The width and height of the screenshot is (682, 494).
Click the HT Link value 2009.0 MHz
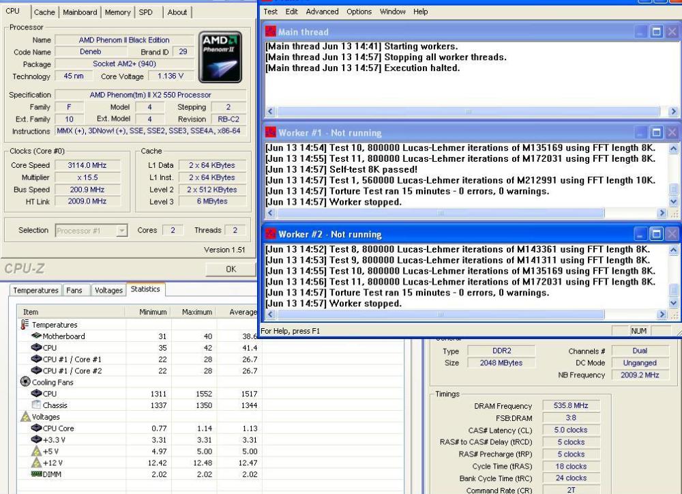[x=87, y=201]
